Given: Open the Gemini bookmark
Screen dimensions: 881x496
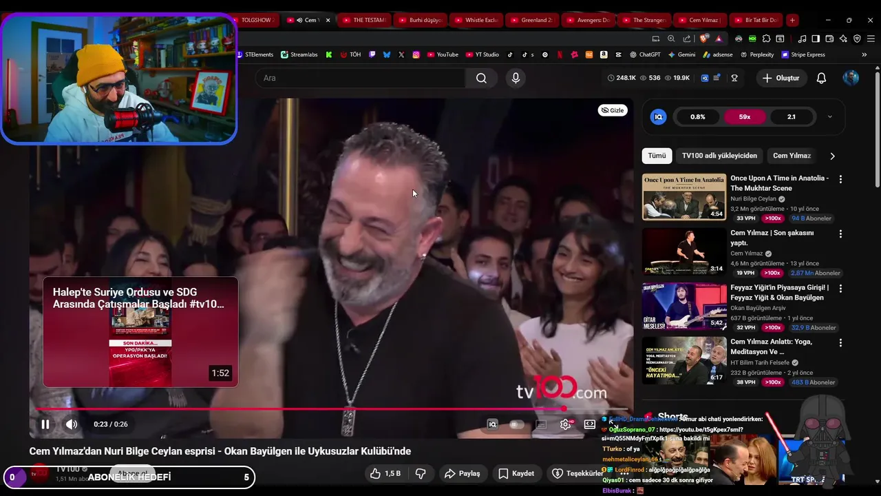Looking at the screenshot, I should pyautogui.click(x=681, y=54).
